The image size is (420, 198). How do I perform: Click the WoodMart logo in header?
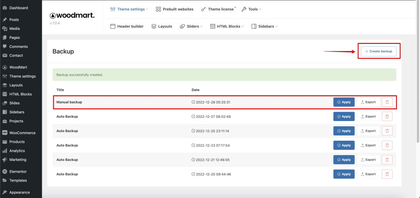(x=72, y=16)
